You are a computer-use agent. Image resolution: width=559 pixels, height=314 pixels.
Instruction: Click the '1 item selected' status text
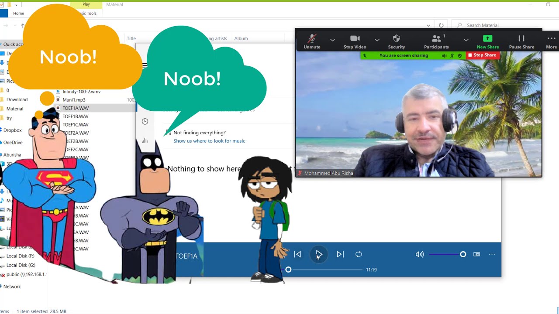pos(32,311)
